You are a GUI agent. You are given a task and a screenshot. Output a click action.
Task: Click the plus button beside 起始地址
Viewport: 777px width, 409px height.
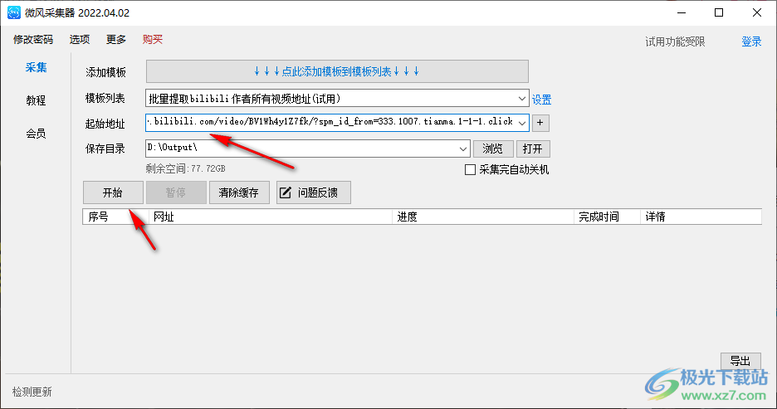coord(540,123)
